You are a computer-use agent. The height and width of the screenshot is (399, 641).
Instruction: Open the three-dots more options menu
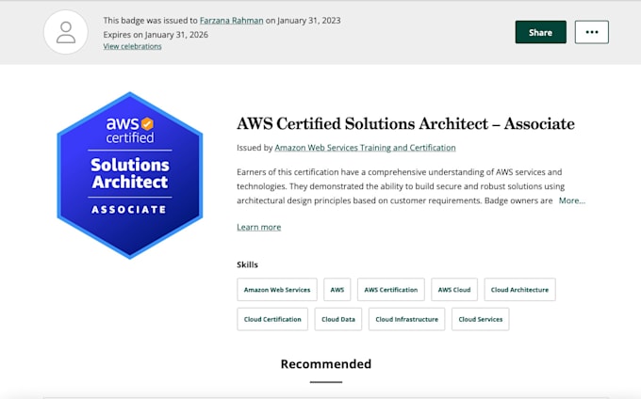[x=591, y=32]
